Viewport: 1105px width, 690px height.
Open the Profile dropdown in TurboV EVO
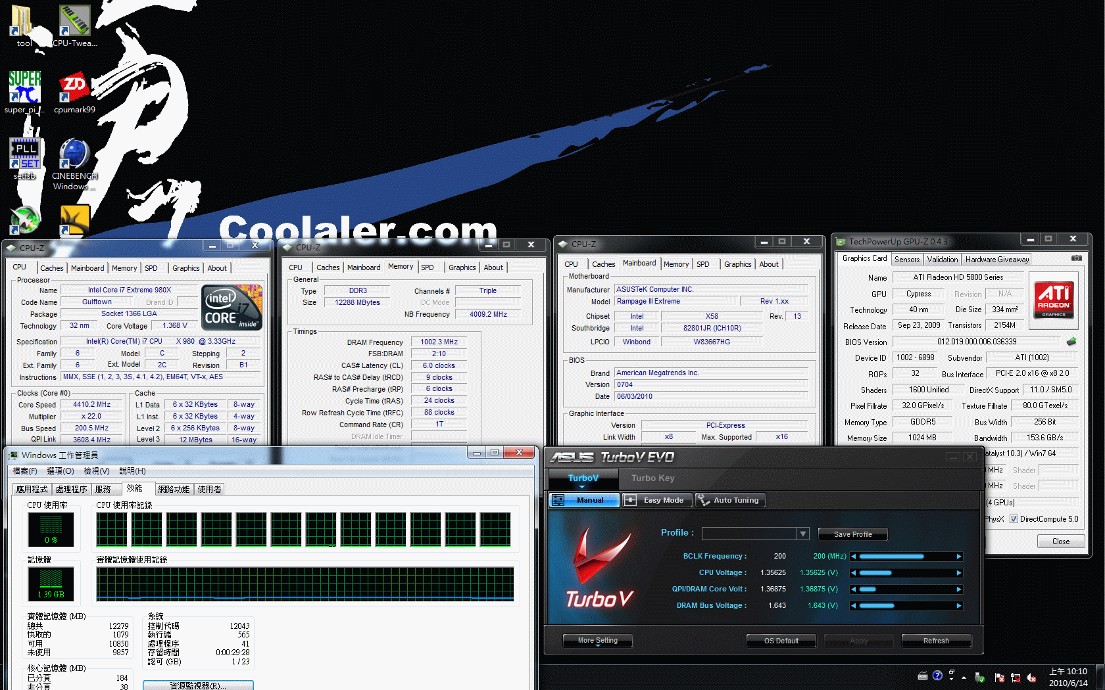coord(803,534)
